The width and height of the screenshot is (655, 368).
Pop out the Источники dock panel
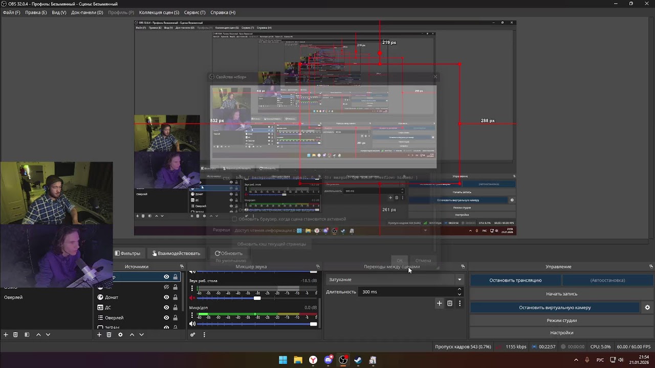(x=182, y=267)
